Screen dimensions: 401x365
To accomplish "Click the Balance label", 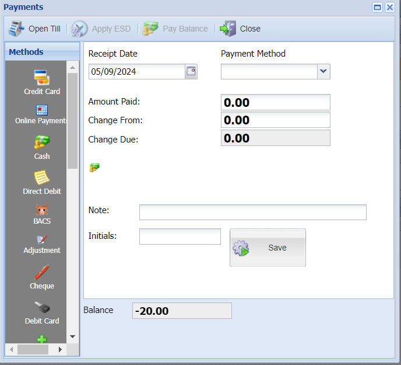I will click(98, 310).
